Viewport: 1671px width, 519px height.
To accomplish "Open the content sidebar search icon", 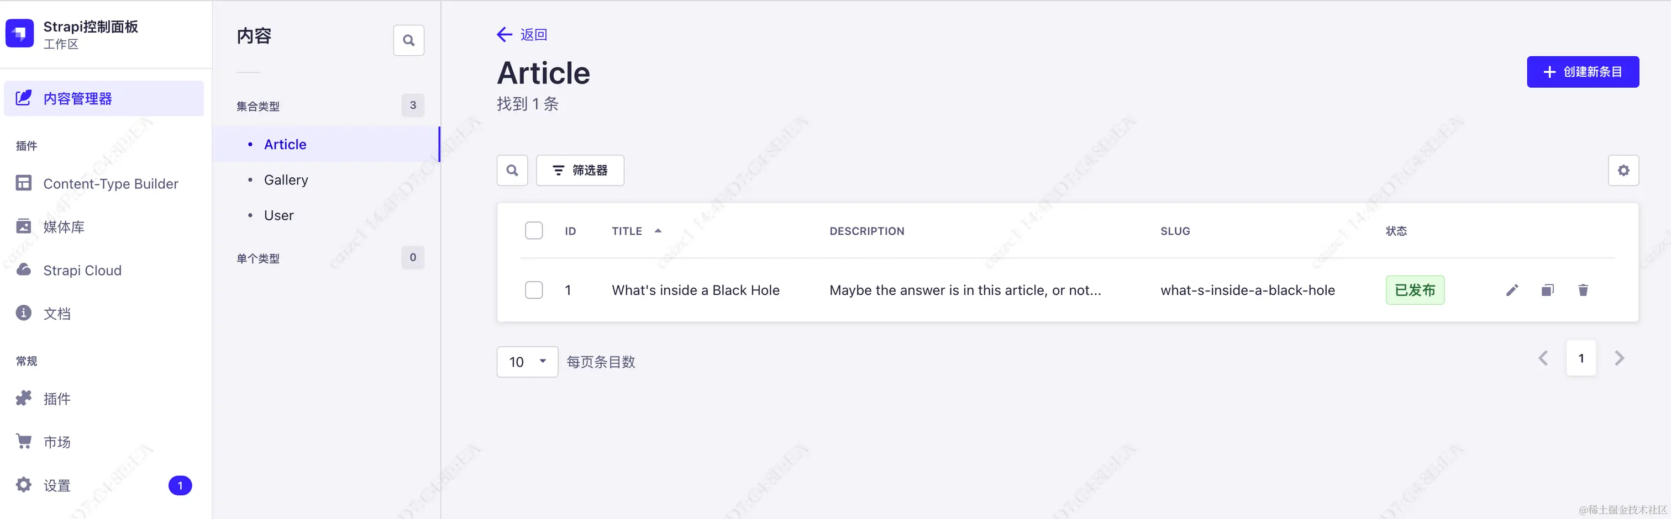I will pyautogui.click(x=409, y=40).
